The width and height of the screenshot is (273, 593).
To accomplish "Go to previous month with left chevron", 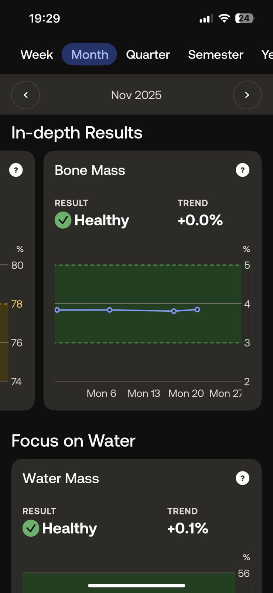I will click(25, 95).
